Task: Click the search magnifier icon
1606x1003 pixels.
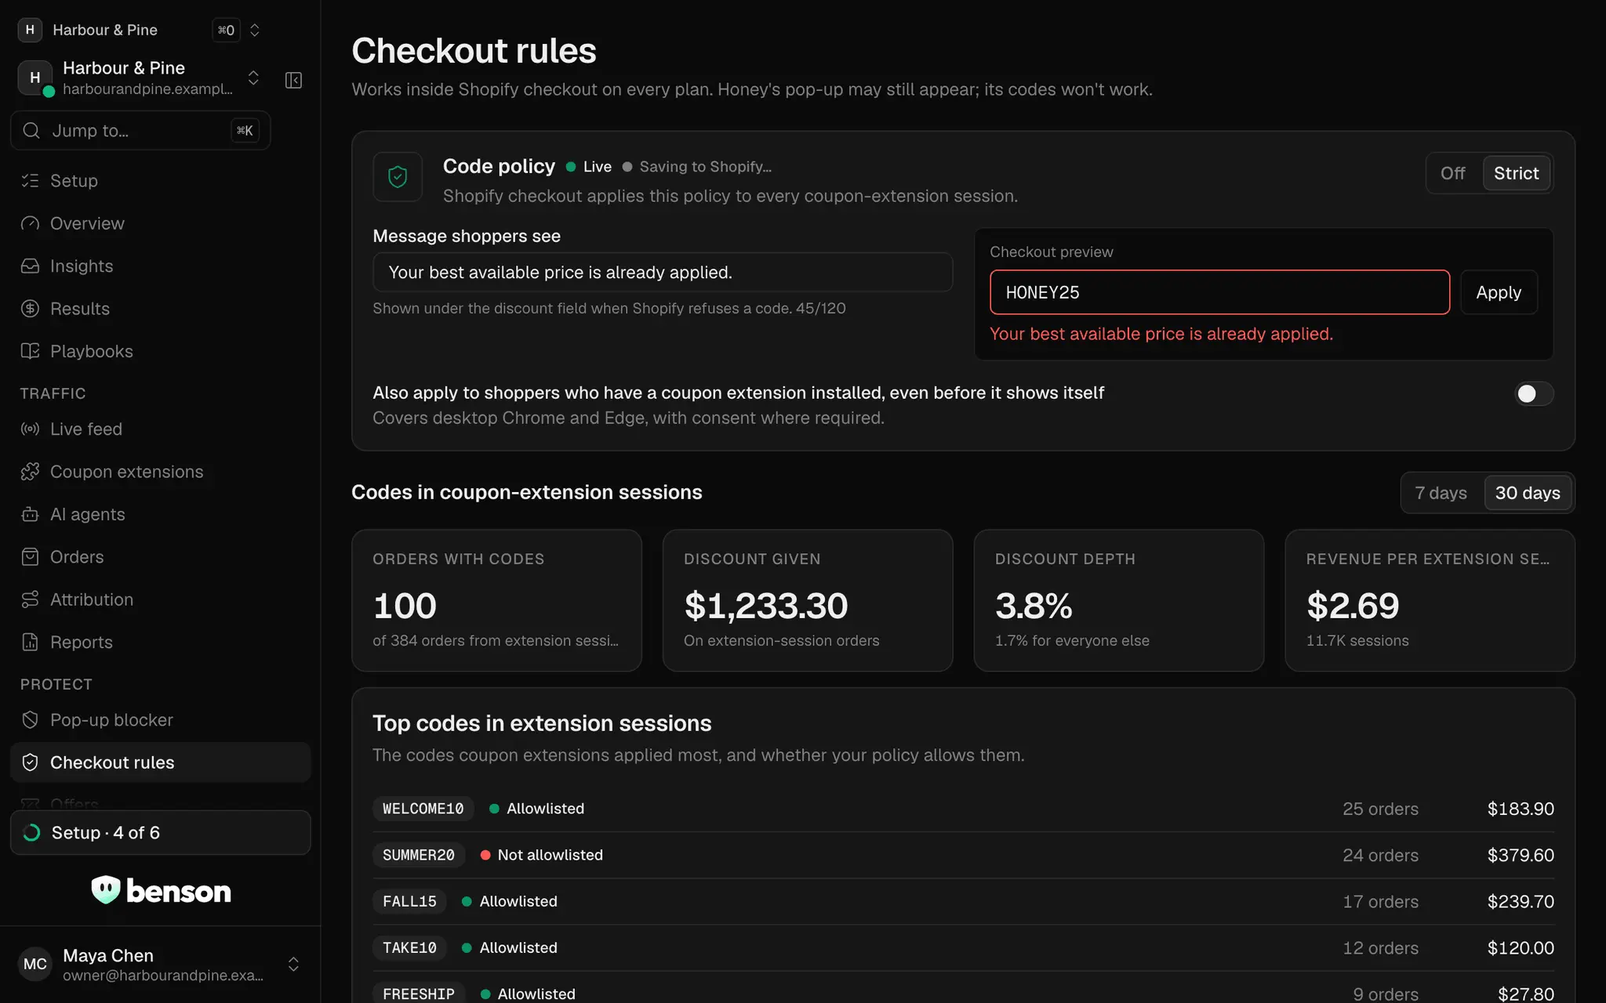Action: point(31,130)
